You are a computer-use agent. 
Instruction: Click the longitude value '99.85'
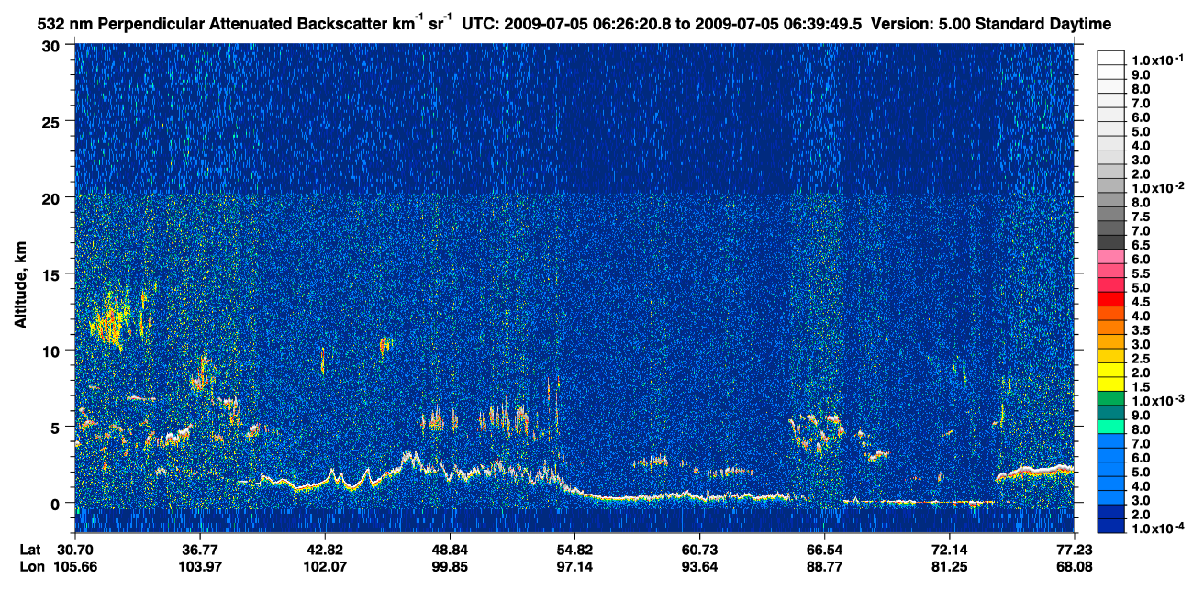point(449,566)
